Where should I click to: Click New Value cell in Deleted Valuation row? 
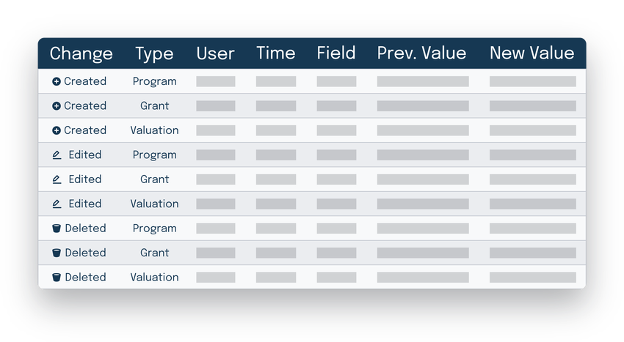click(x=532, y=278)
